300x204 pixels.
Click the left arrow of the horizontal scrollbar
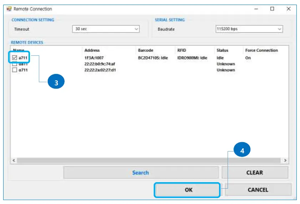[14, 160]
